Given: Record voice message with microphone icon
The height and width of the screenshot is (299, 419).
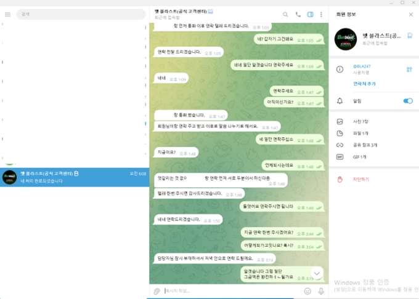Looking at the screenshot, I should coord(320,290).
